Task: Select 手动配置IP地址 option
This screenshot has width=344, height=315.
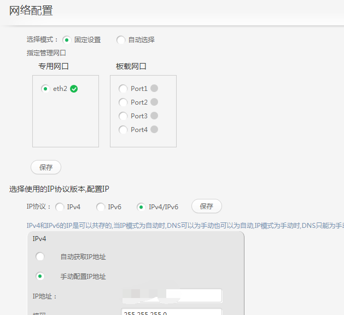Action: (40, 276)
